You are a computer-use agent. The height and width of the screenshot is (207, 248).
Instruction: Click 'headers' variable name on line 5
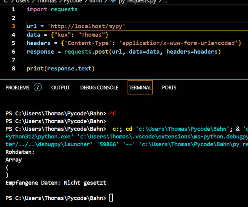click(x=38, y=43)
